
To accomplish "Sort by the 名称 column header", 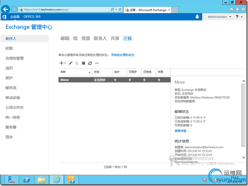I will [75, 72].
